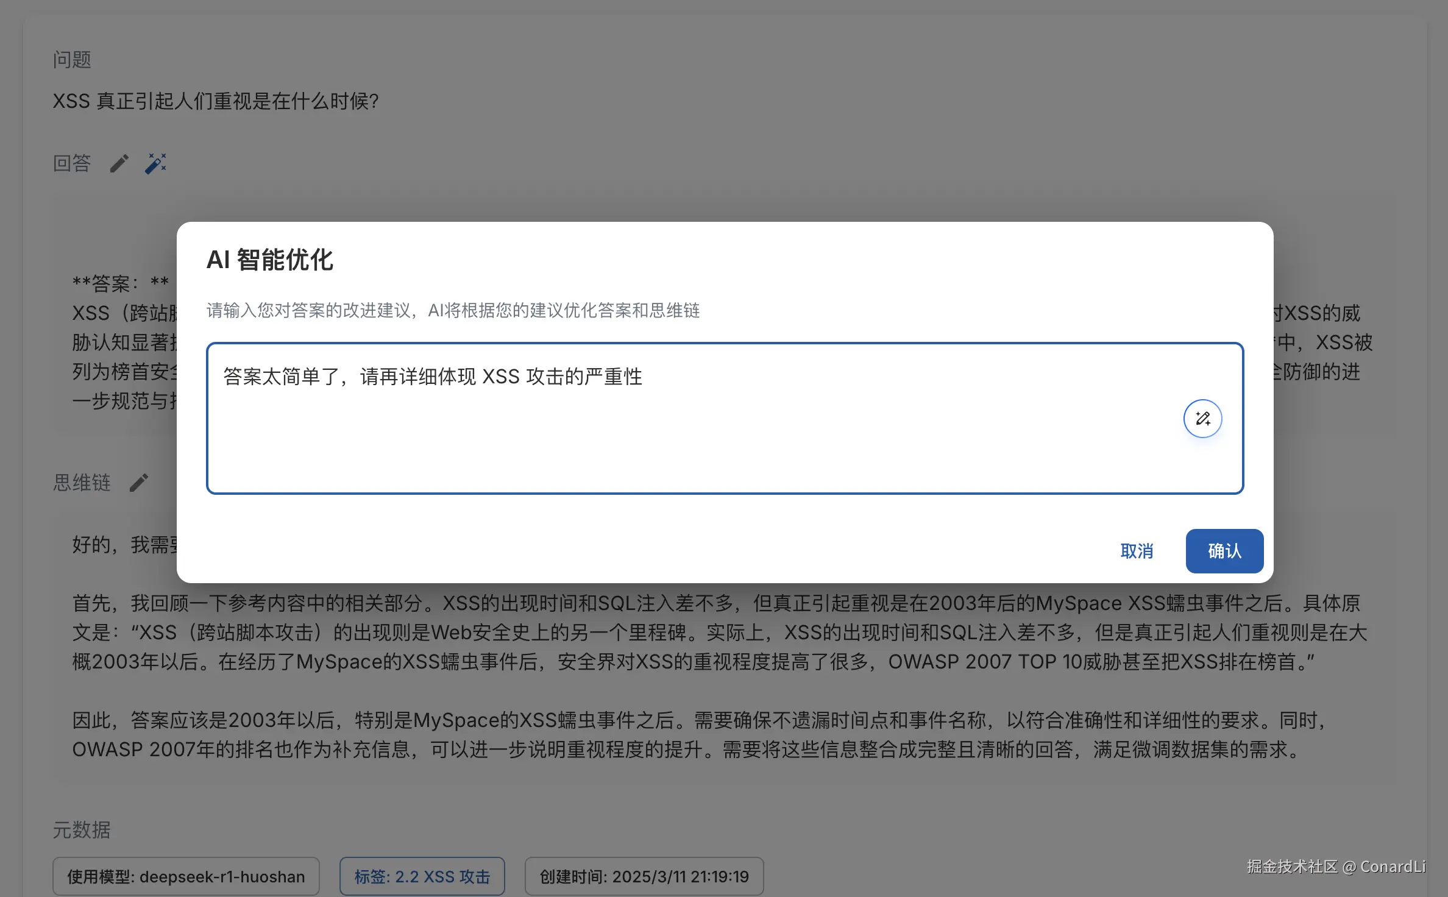Click the **答案：** heading text behind dialog
This screenshot has width=1448, height=897.
click(x=121, y=283)
